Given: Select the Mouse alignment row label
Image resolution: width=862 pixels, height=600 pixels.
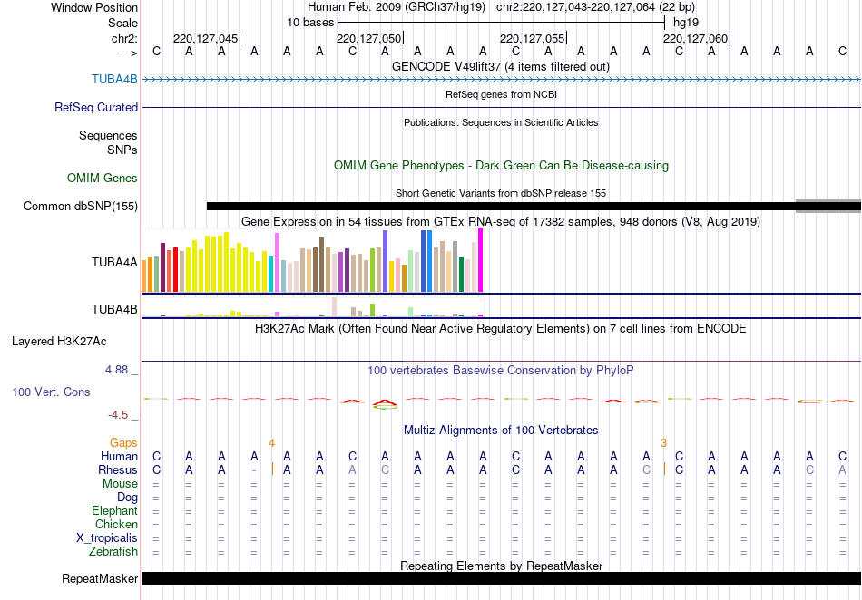Looking at the screenshot, I should pyautogui.click(x=120, y=484).
